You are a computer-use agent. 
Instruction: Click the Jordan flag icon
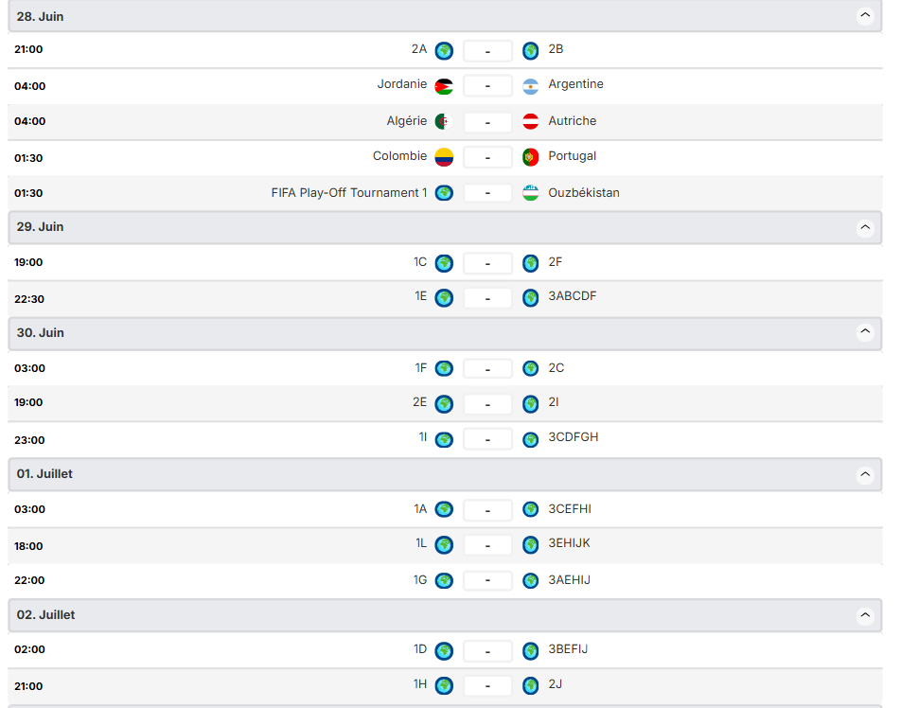pos(444,87)
